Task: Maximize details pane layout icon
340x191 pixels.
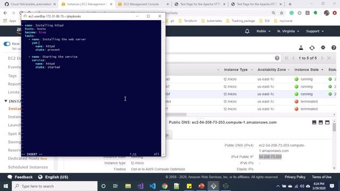Action: coord(327,123)
